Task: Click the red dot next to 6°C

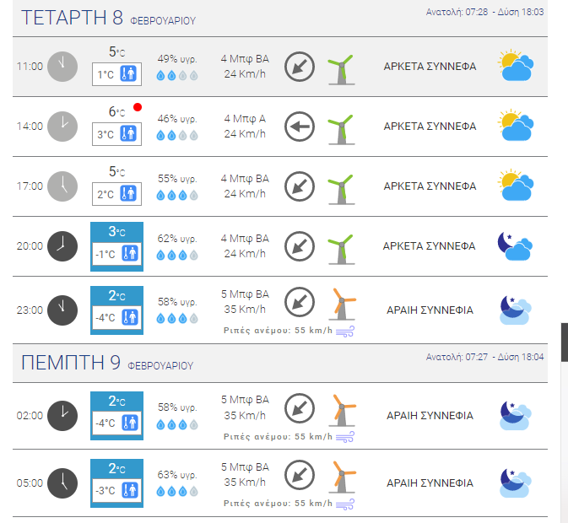Action: (138, 107)
